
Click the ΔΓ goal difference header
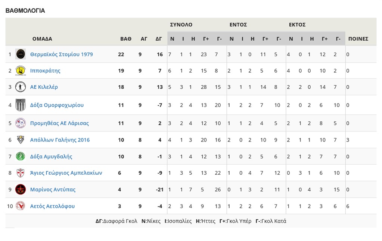(x=159, y=39)
